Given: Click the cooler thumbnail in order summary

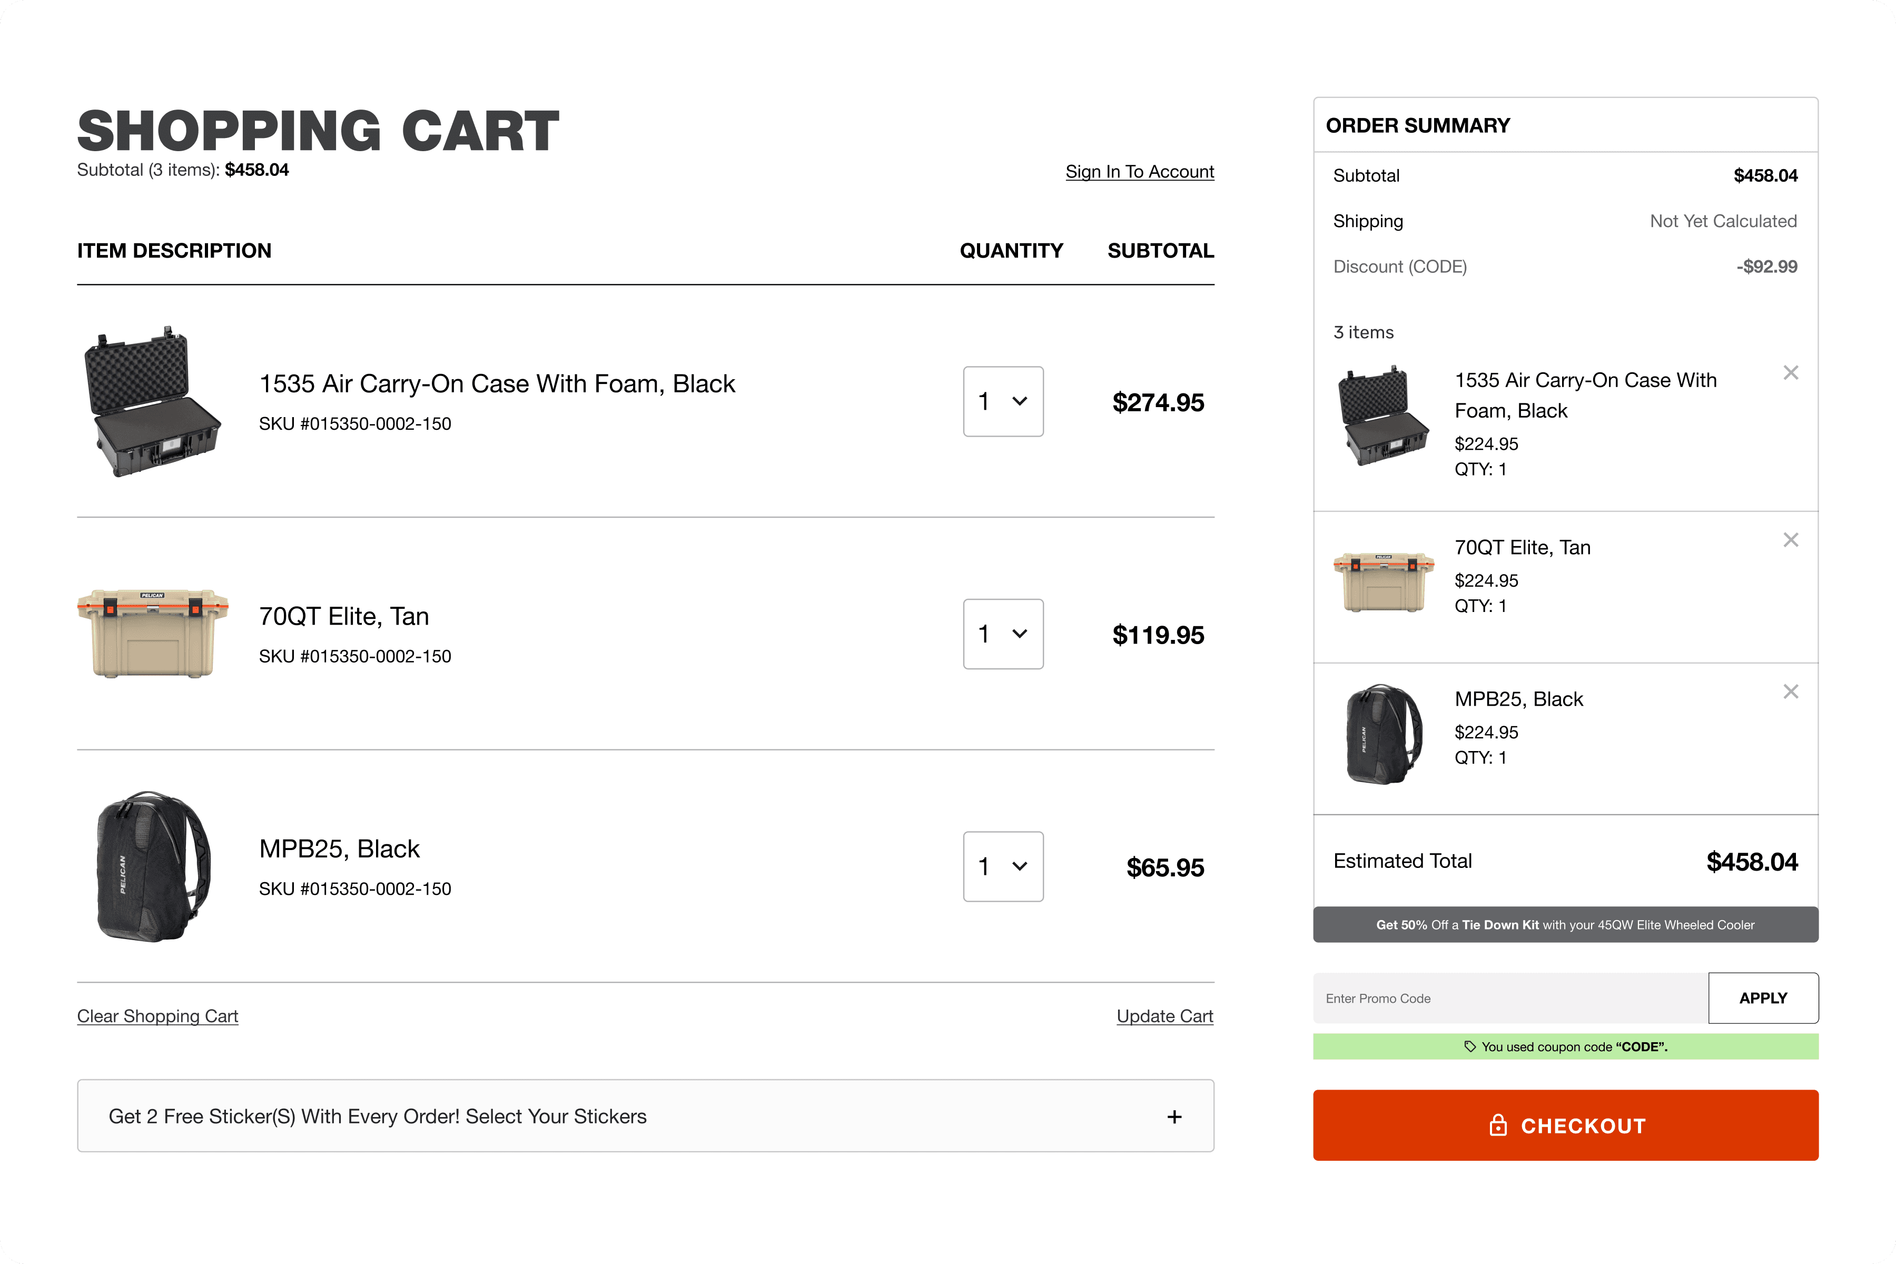Looking at the screenshot, I should click(x=1384, y=582).
